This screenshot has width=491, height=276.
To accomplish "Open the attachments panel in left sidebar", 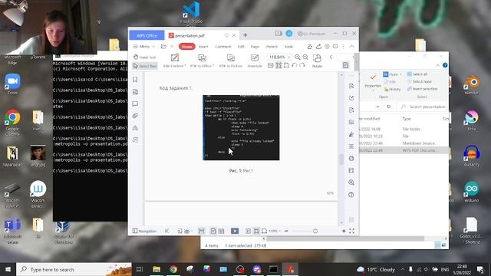I will point(135,116).
